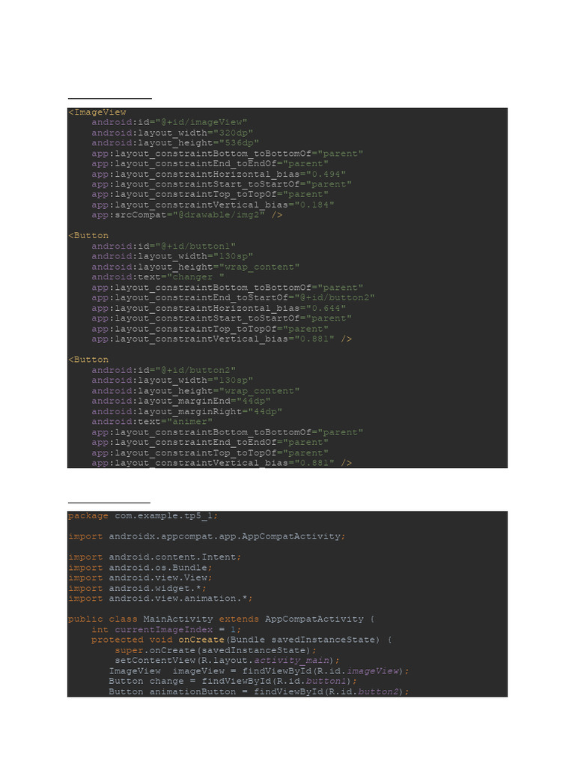The height and width of the screenshot is (767, 575).
Task: Click the "import android.widget.*;" line
Action: point(138,589)
